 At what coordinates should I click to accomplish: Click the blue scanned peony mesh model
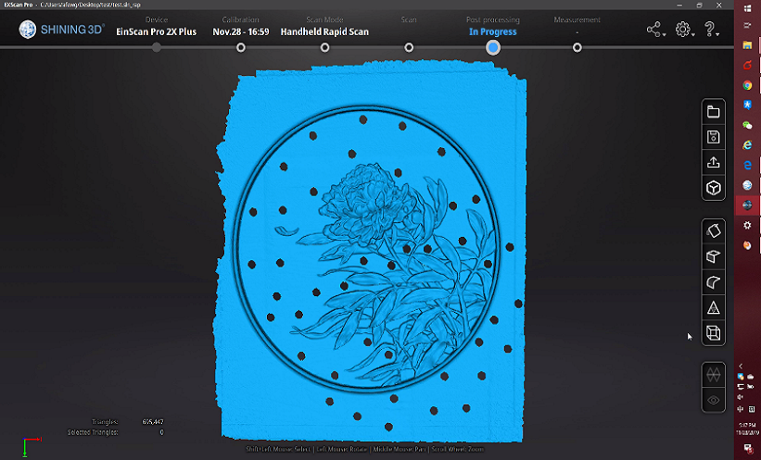coord(372,252)
